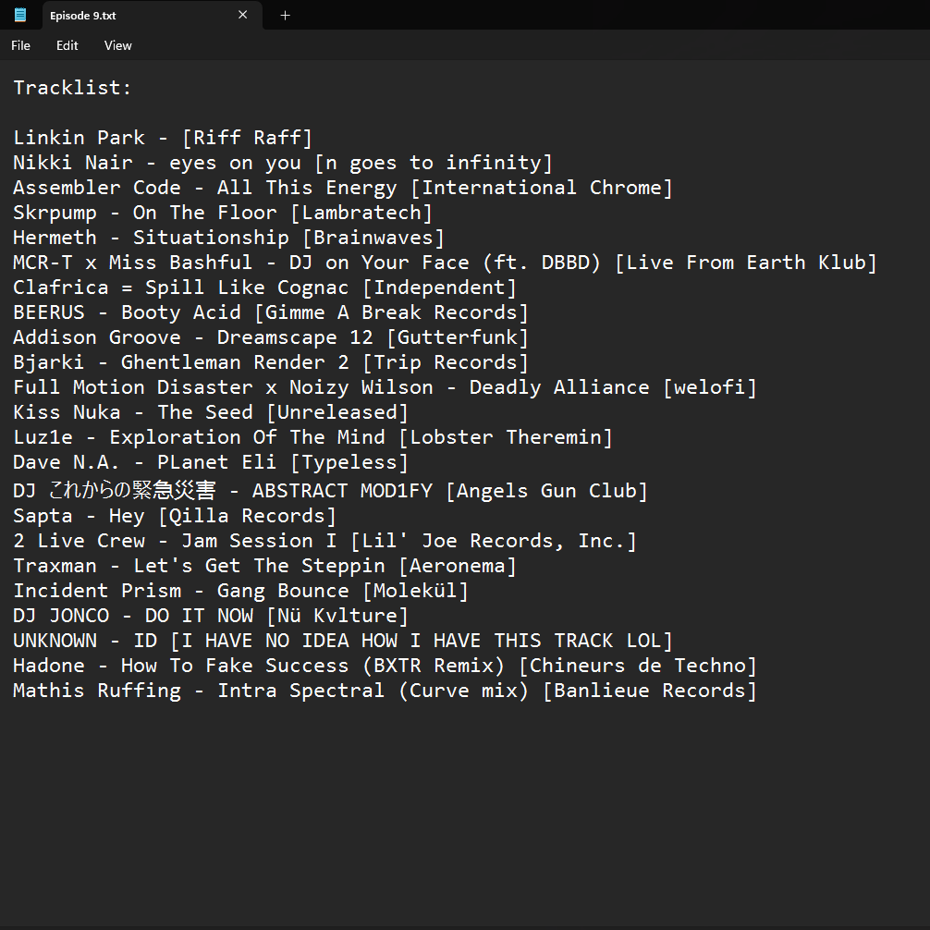Click the 'Tracklist:' heading line
The image size is (930, 930).
(72, 88)
